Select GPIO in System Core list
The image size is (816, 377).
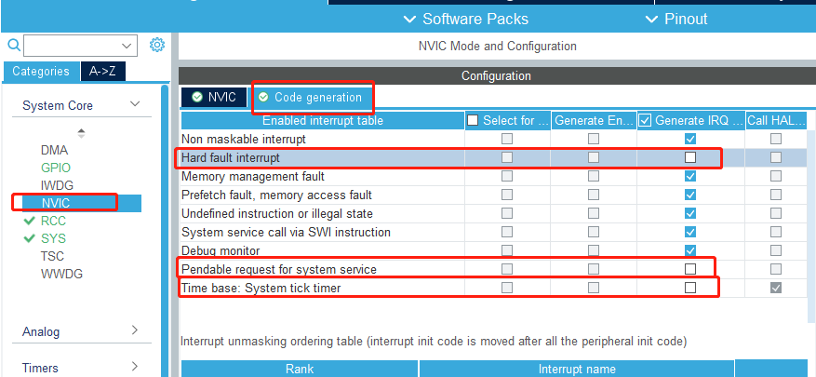coord(55,168)
